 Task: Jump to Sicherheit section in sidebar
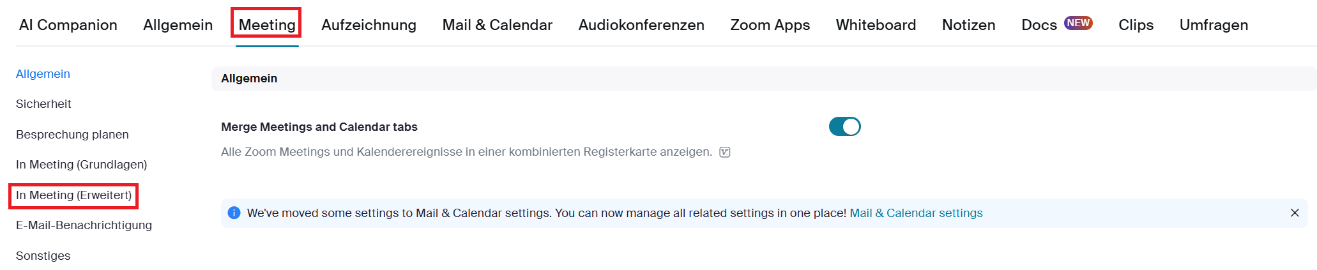tap(43, 104)
